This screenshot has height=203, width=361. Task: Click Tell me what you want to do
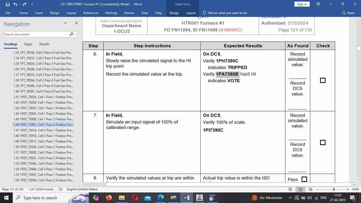[225, 13]
